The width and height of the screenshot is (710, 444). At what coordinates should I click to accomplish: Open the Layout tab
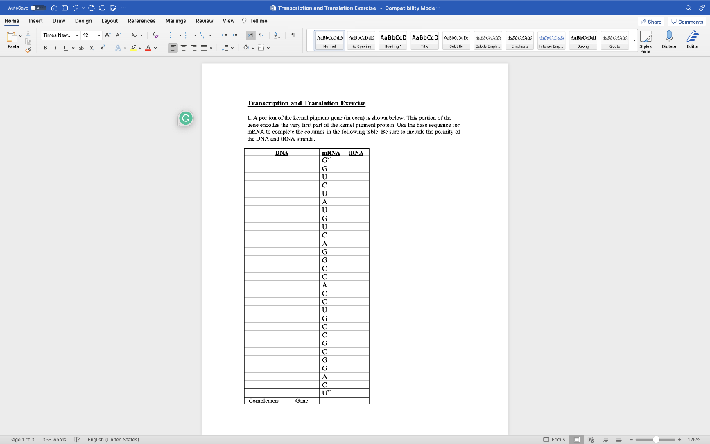[110, 21]
